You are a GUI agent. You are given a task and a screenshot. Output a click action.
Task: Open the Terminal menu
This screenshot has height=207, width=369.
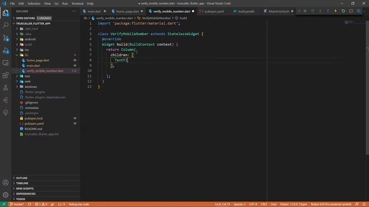pos(77,3)
